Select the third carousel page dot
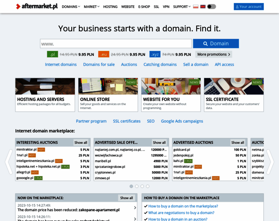279x221 pixels. [x=142, y=186]
